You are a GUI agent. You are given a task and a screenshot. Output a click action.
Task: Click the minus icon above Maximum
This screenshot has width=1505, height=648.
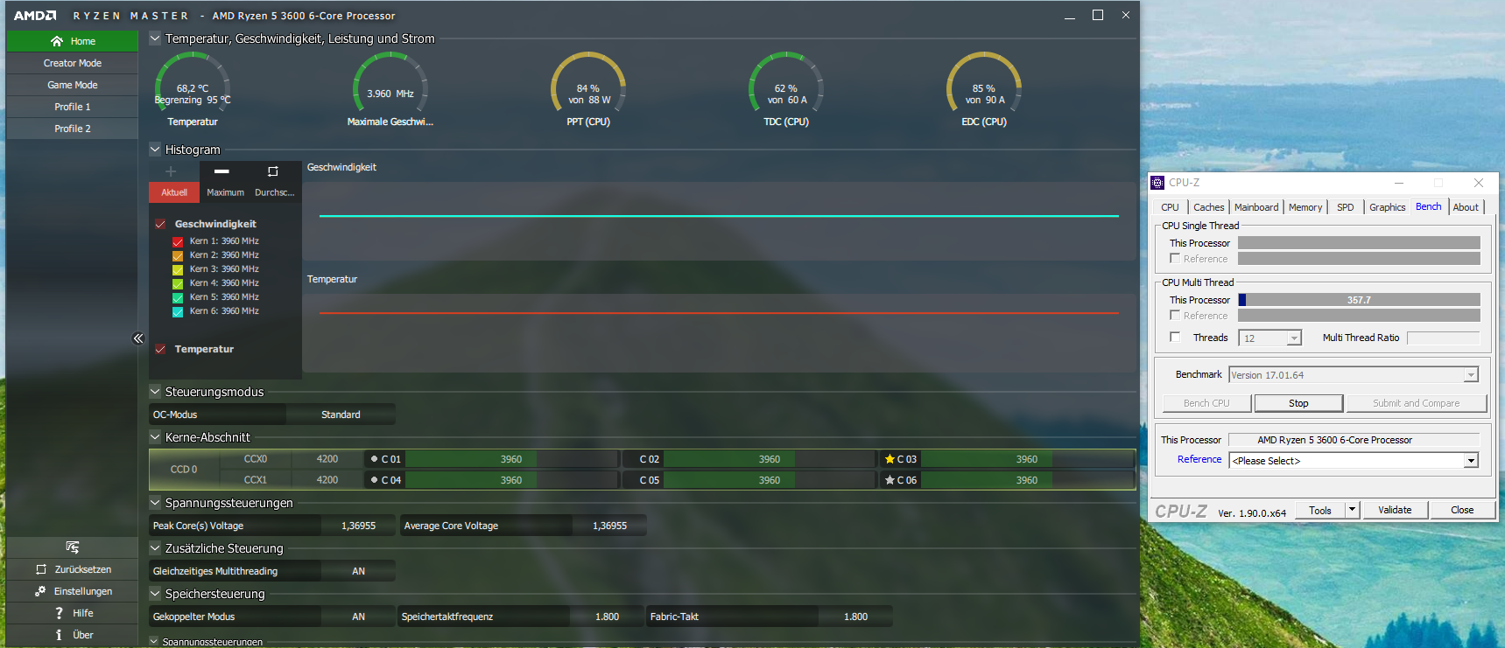[222, 171]
